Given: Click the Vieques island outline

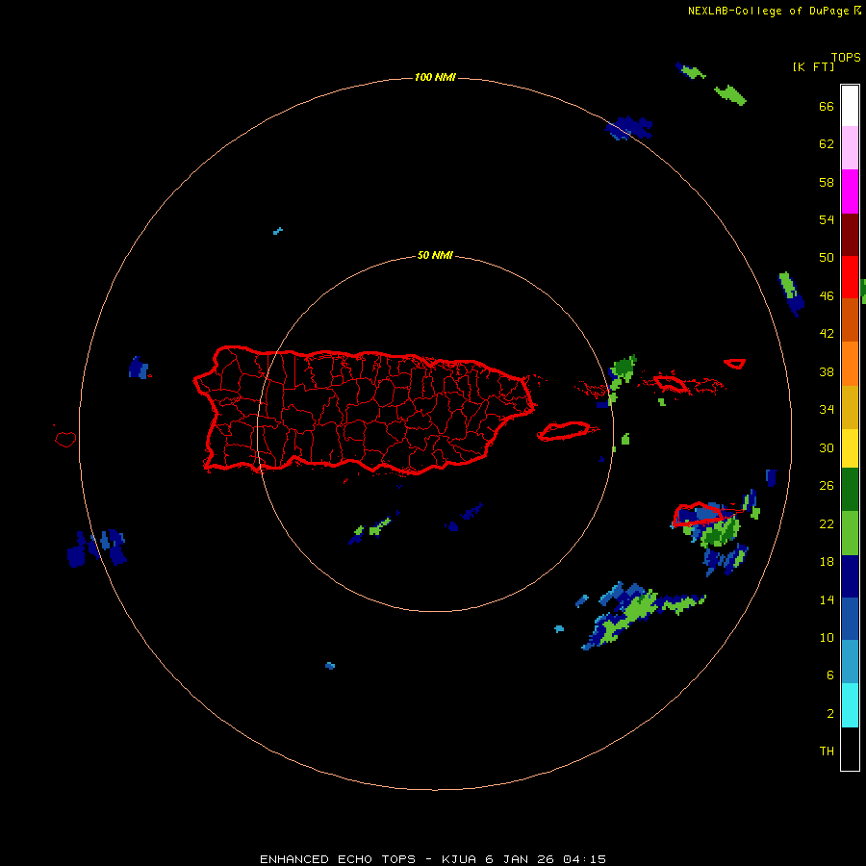Looking at the screenshot, I should [565, 431].
